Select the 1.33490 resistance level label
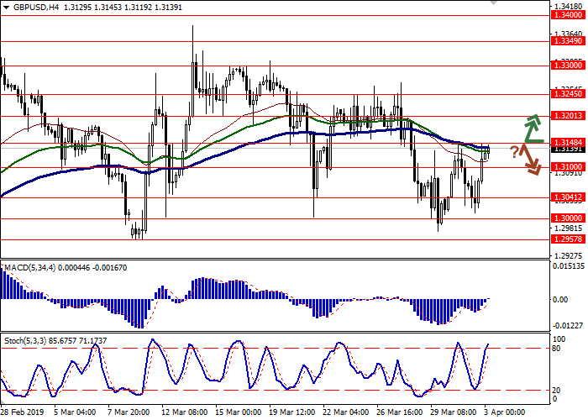Viewport: 588px width, 420px height. pos(569,39)
